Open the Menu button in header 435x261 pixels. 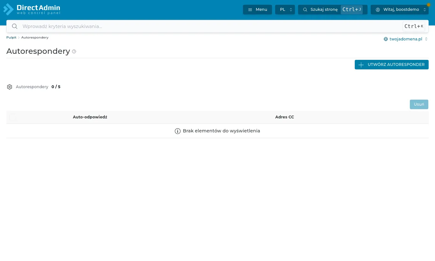[257, 10]
